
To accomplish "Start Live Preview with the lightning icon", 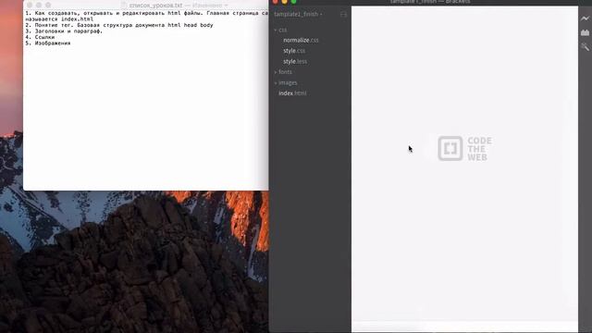I will click(585, 18).
